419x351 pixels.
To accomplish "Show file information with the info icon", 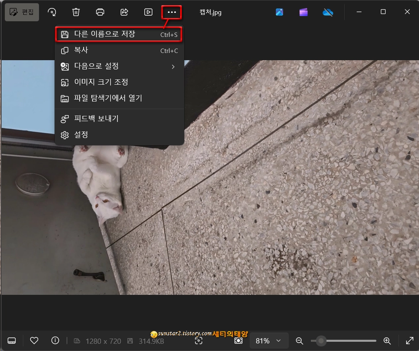I will [x=55, y=341].
